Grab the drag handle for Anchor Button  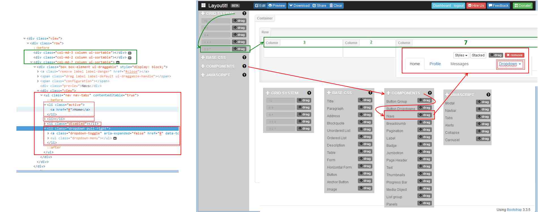(x=365, y=181)
